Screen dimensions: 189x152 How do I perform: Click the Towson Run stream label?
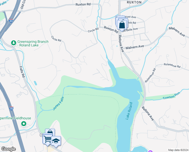click(171, 96)
